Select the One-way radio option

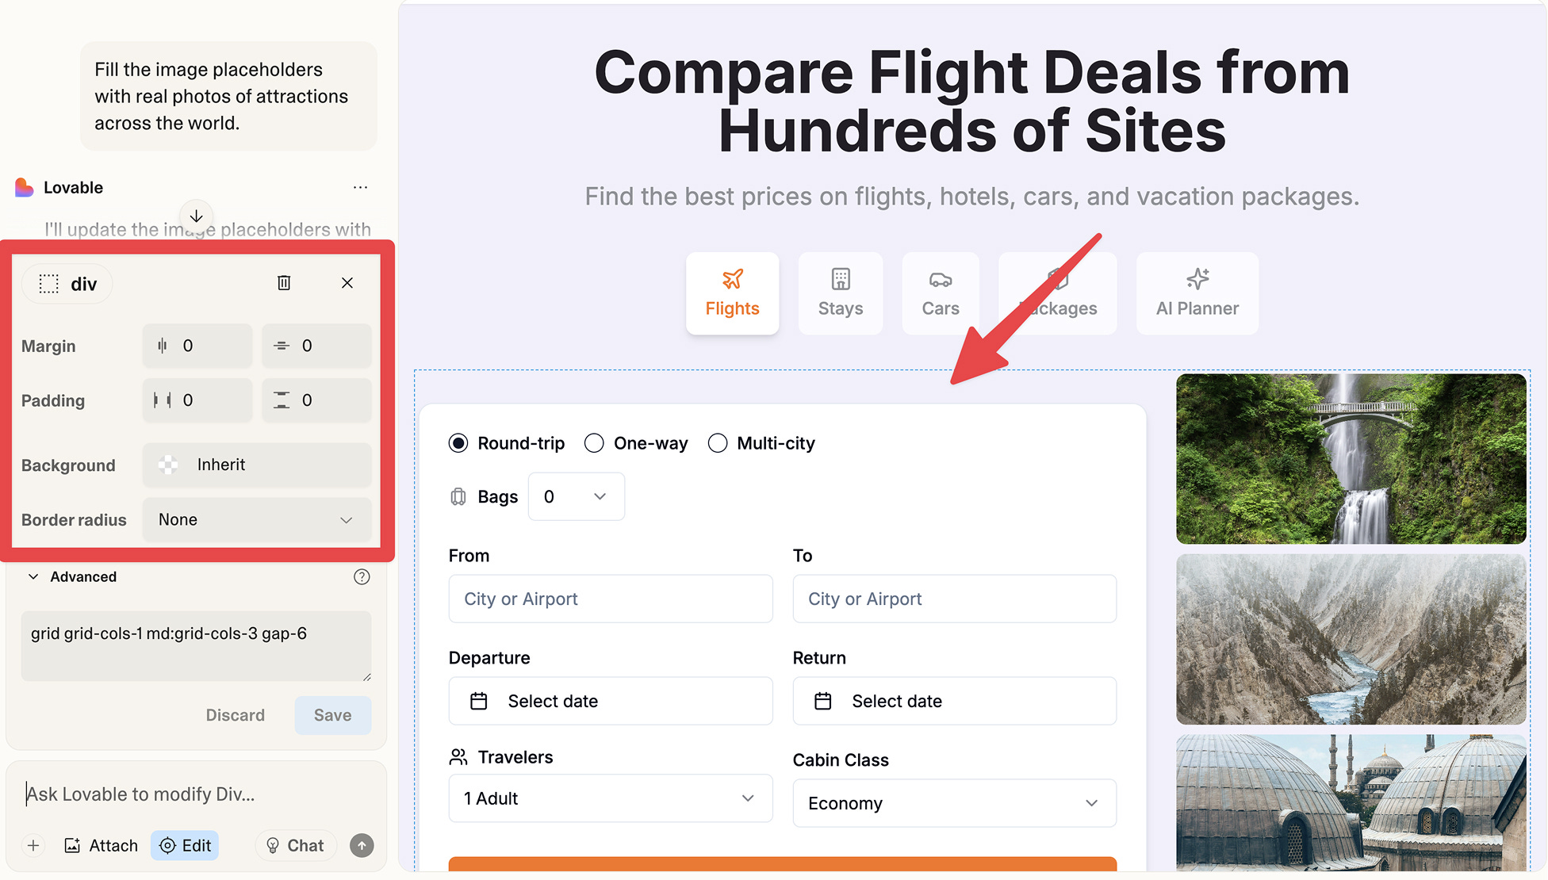594,443
